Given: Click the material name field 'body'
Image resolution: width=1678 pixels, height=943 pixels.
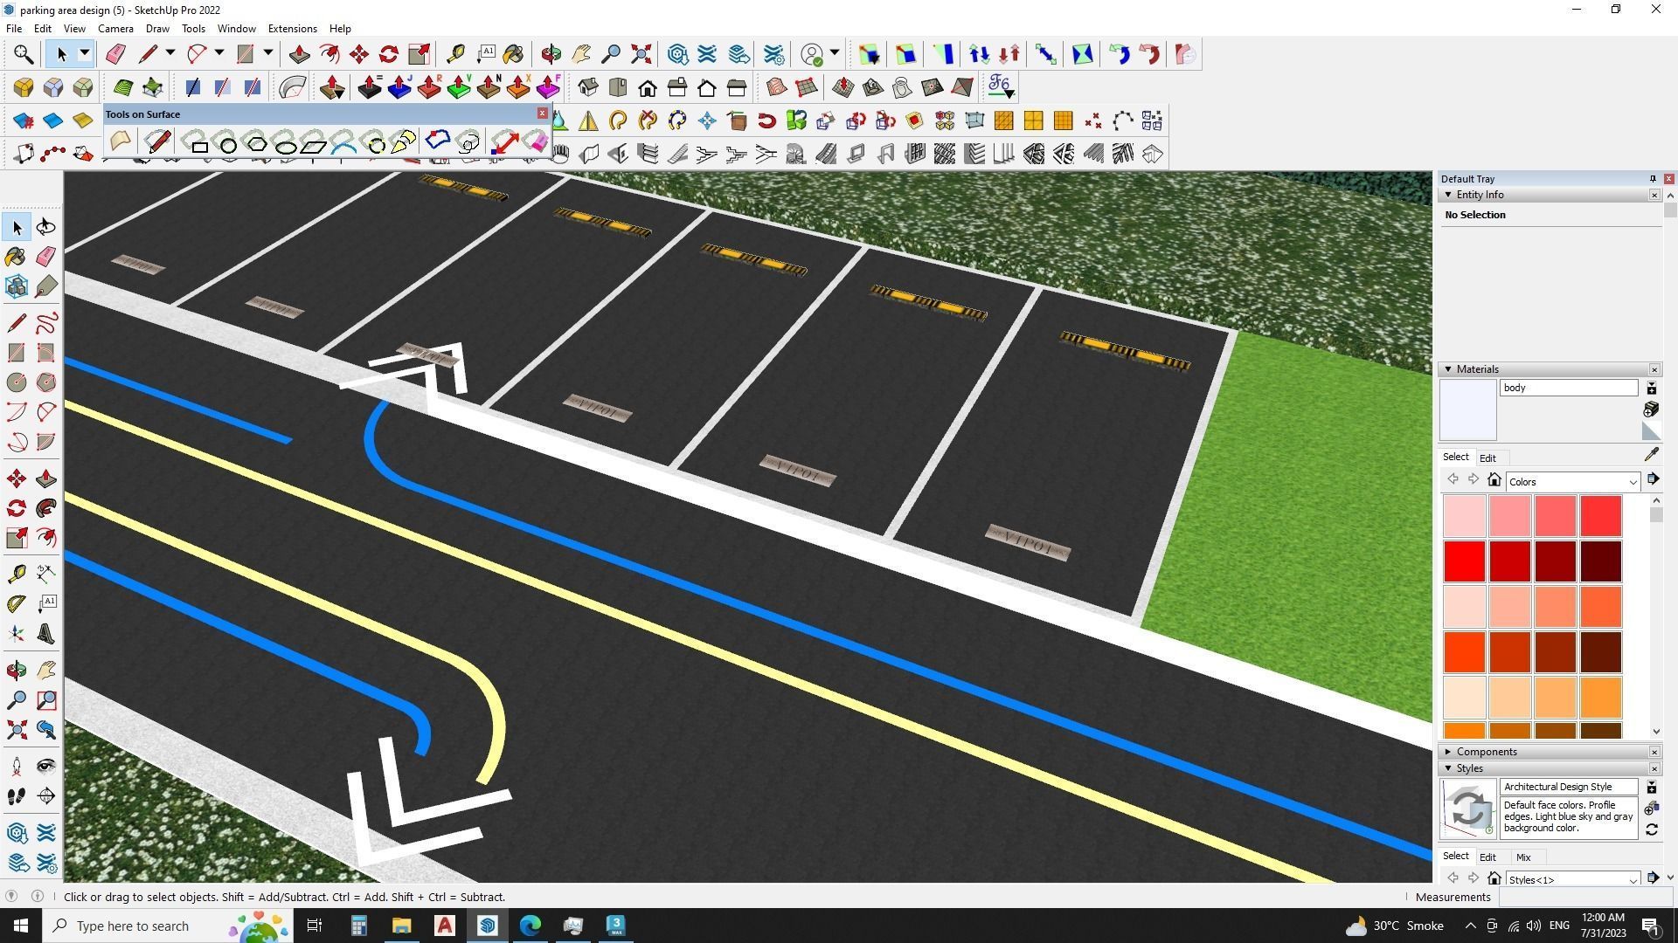Looking at the screenshot, I should pos(1568,388).
